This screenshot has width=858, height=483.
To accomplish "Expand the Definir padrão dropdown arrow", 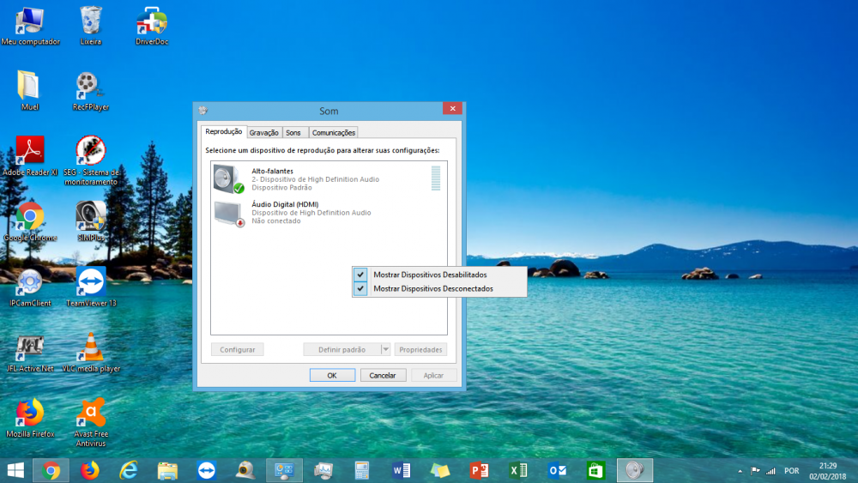I will tap(386, 349).
